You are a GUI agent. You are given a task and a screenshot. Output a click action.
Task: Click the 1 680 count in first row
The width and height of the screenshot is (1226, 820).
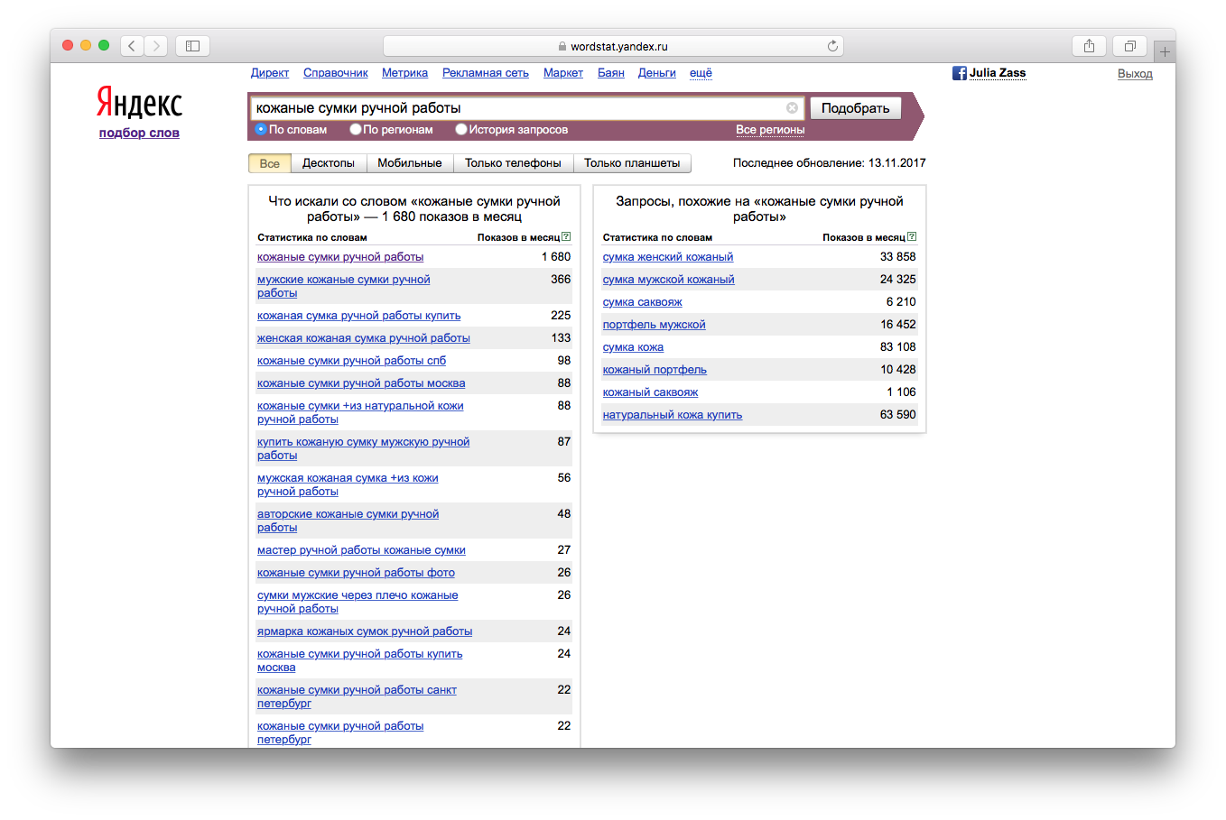click(x=556, y=257)
